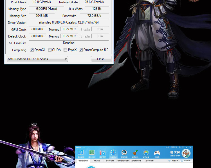This screenshot has width=211, height=168.
Task: Toggle the DirectCompute 5.0 checkbox
Action: 81,50
